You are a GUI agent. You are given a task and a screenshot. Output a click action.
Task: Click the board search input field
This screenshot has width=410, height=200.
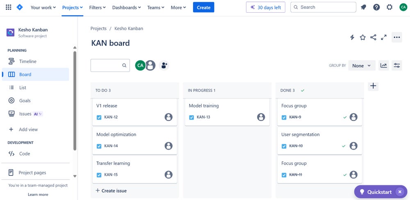pos(110,65)
